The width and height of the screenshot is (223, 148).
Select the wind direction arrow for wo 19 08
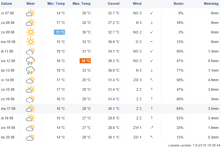(x=152, y=128)
